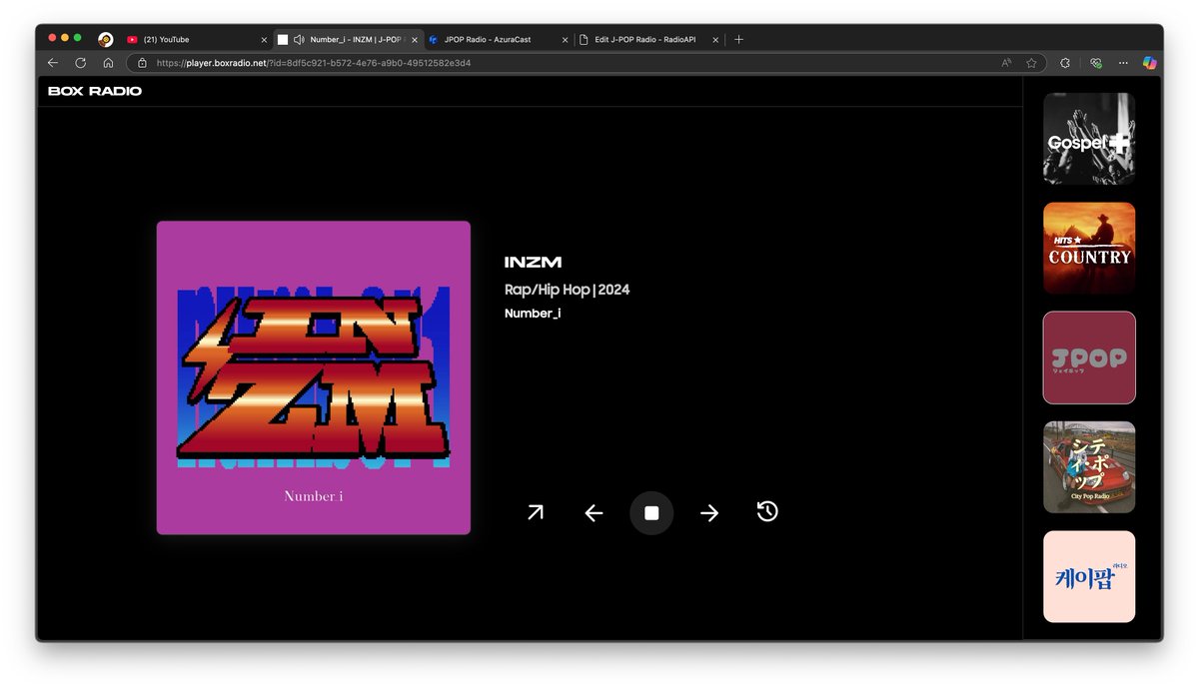
Task: Click the Rap/Hip Hop | 2024 genre text
Action: tap(568, 290)
